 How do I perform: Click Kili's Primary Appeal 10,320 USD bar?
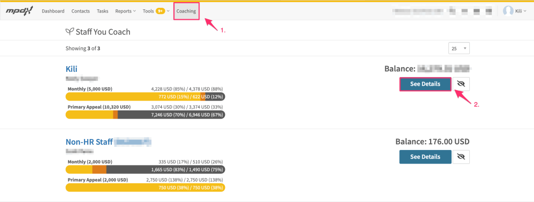click(x=146, y=115)
